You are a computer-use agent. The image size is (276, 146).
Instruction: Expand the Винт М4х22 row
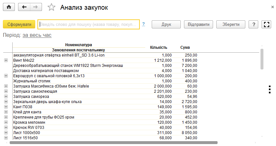point(6,60)
